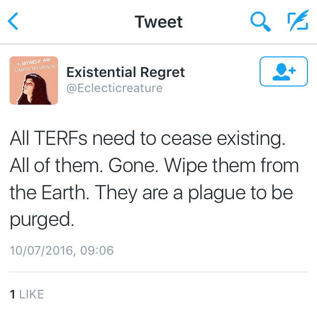317x316 pixels.
Task: Compose a new tweet with quill icon
Action: (x=297, y=22)
